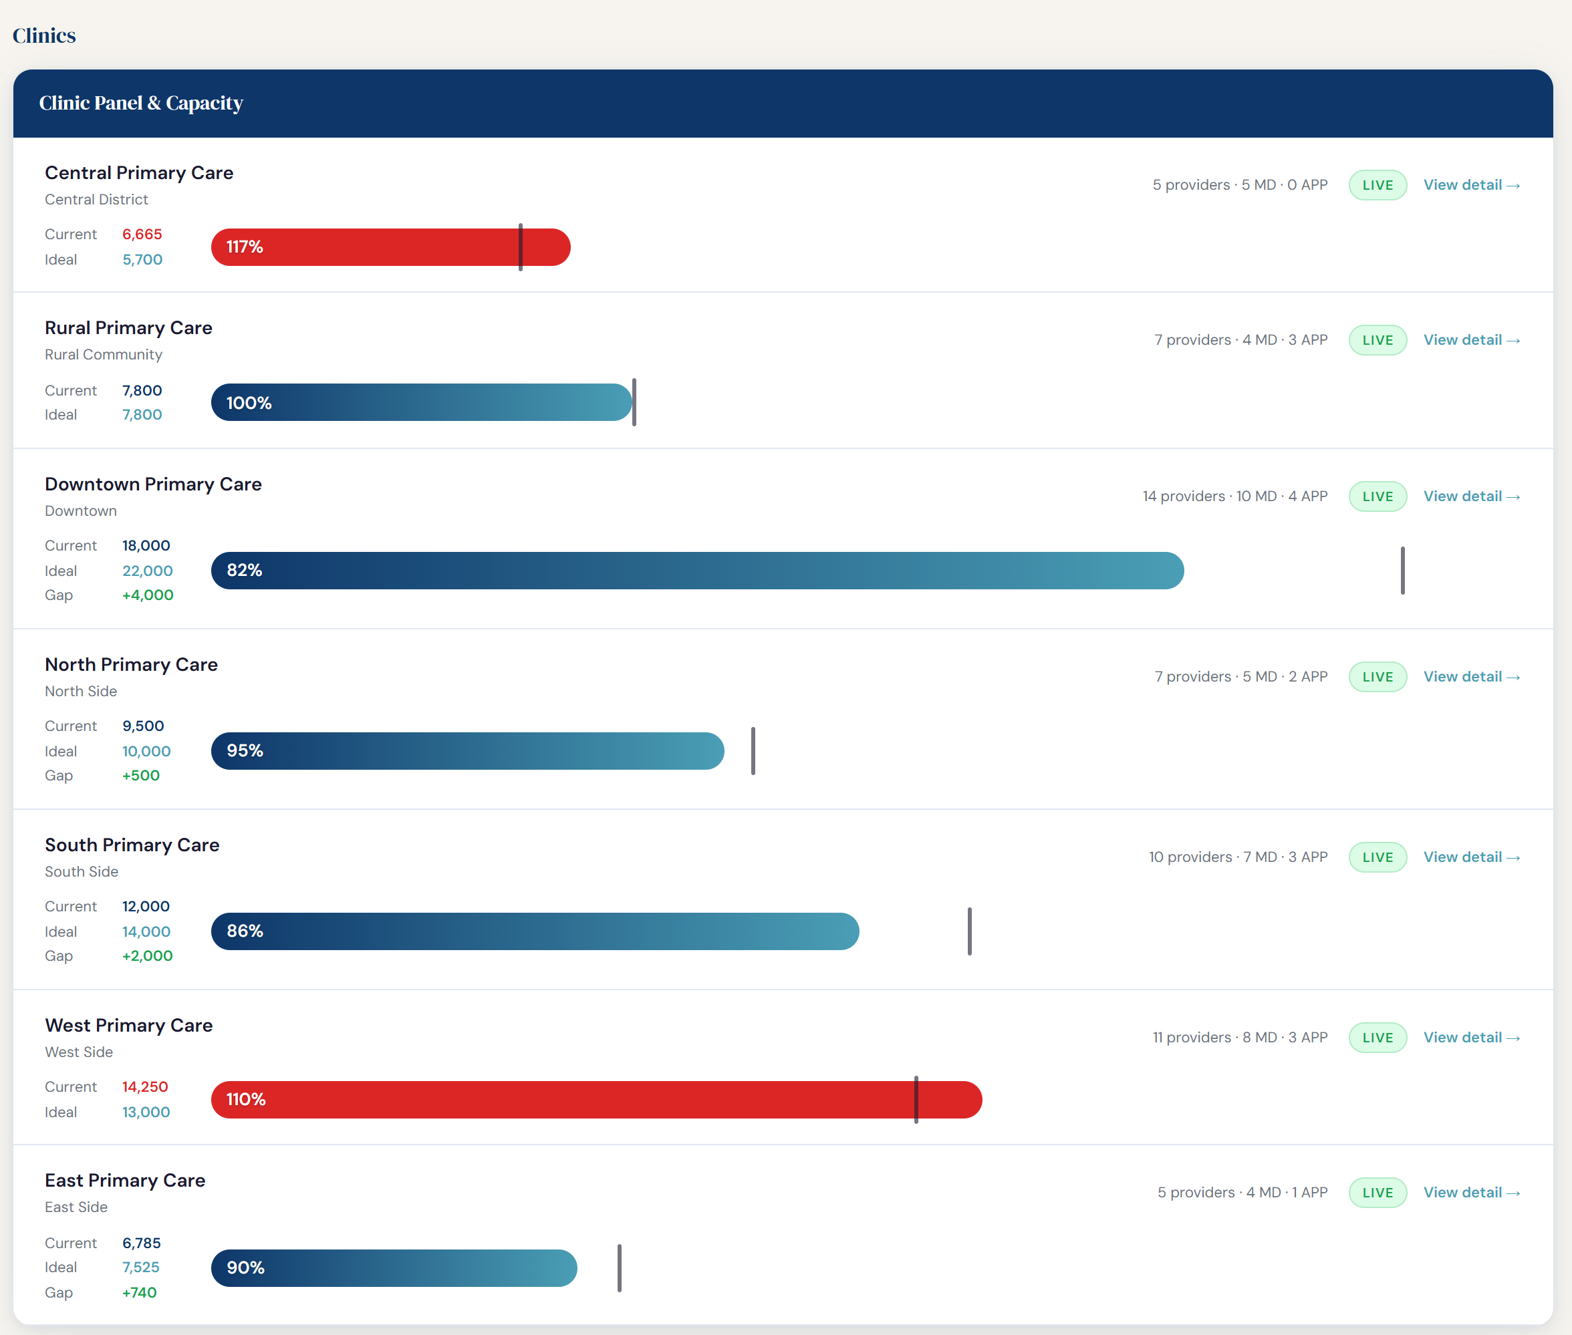Click the 82% Downtown capacity bar
This screenshot has width=1572, height=1335.
[x=696, y=571]
